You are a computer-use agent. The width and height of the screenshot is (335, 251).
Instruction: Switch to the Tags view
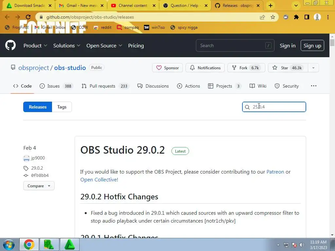pyautogui.click(x=62, y=107)
